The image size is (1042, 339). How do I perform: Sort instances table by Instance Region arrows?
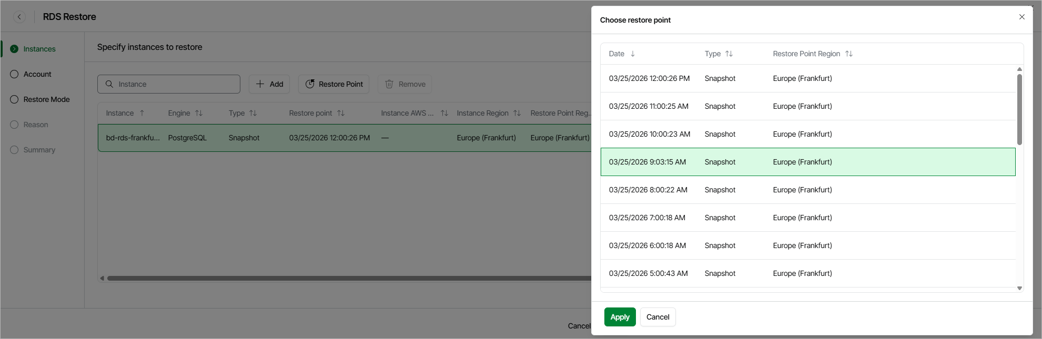coord(517,113)
